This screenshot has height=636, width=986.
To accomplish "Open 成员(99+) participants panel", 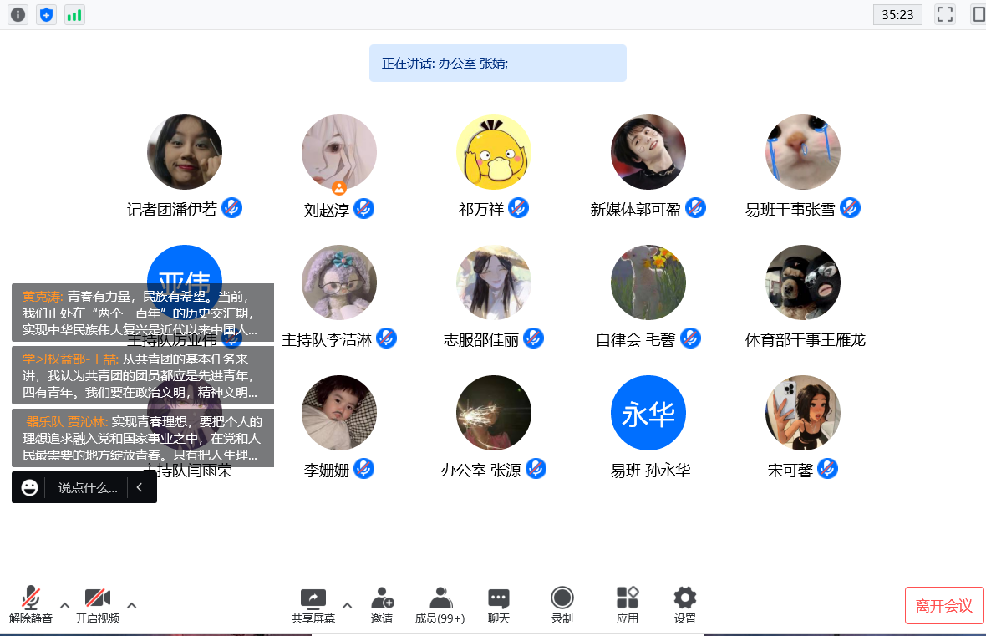I will [x=440, y=605].
